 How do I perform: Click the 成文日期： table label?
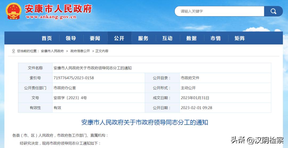[162, 98]
